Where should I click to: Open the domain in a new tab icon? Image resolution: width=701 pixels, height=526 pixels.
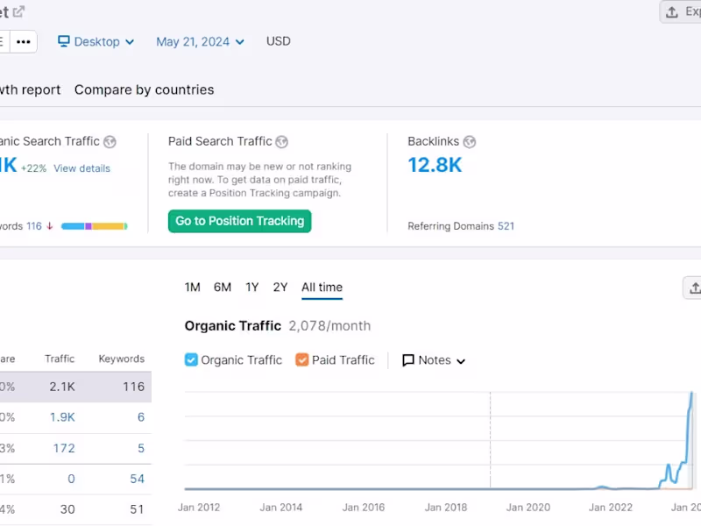(18, 11)
